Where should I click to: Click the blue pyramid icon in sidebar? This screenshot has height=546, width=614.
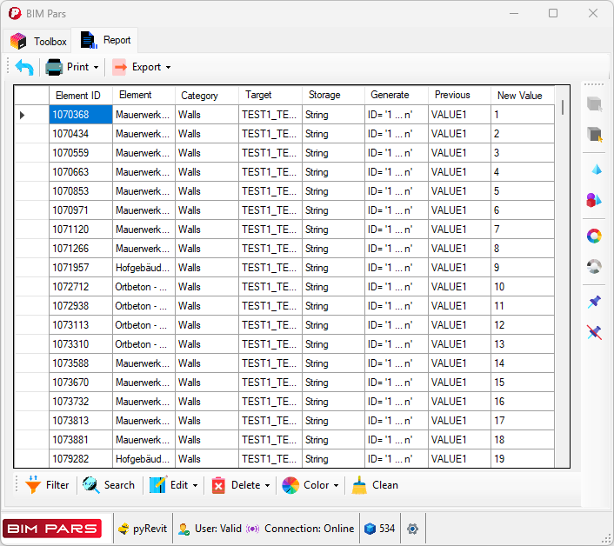(x=595, y=169)
